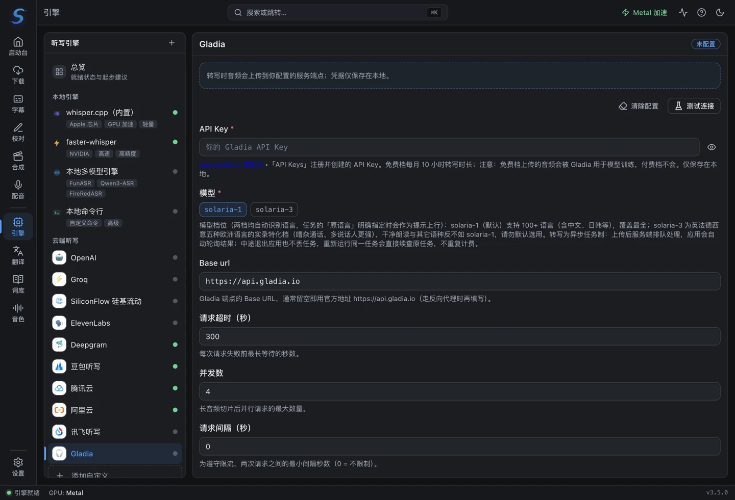Select 讯飞听写 engine

coord(115,432)
